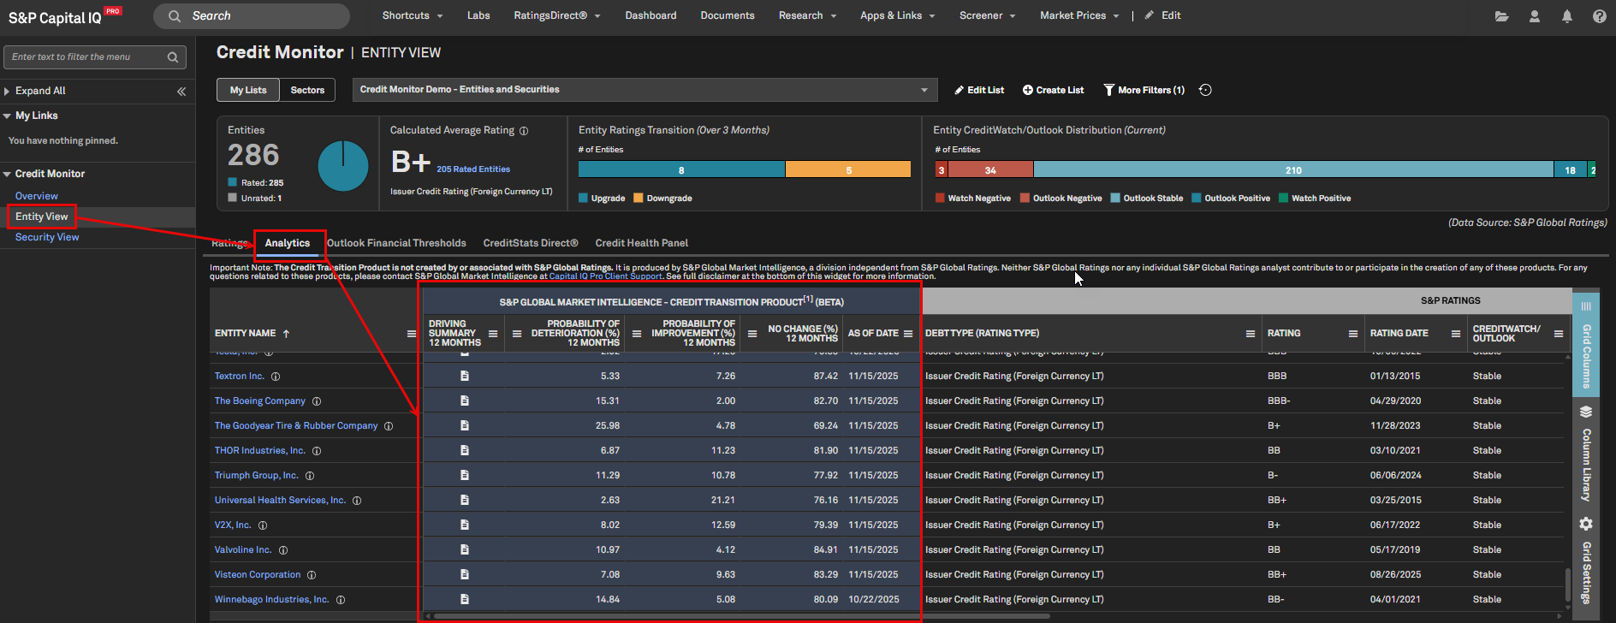
Task: Expand All items in the left menu
Action: (39, 91)
